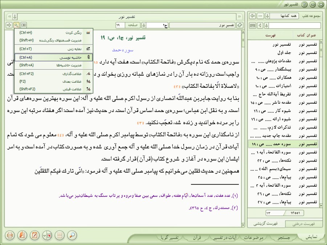
Task: Choose مدیریت حاشیه‌ها (Shift+A) from the menu
Action: (54, 65)
